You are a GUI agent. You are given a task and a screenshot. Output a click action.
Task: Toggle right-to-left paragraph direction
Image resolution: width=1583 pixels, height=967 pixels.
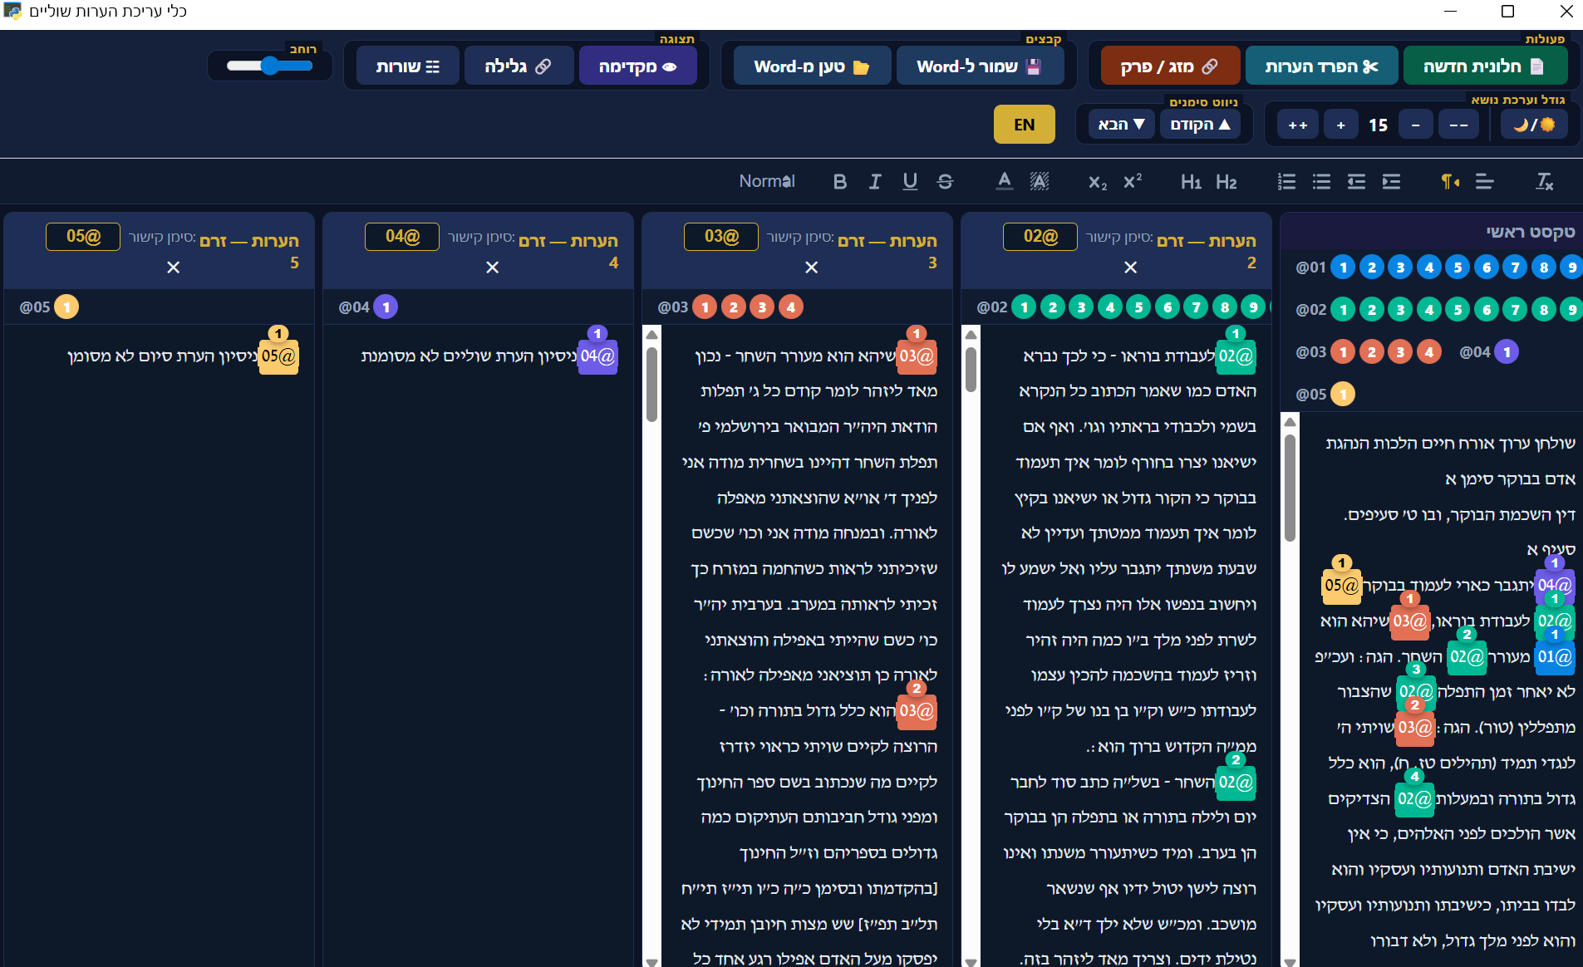1450,181
